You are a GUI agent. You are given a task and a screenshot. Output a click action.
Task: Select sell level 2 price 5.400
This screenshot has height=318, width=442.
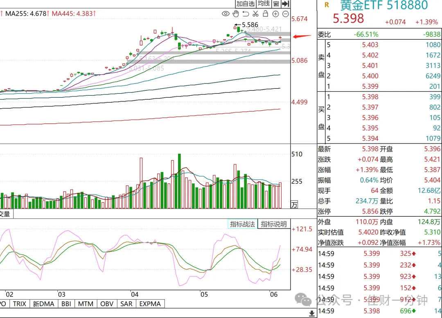[x=370, y=76]
